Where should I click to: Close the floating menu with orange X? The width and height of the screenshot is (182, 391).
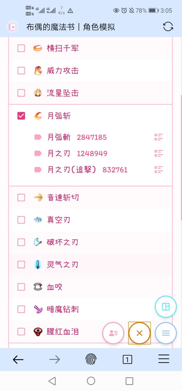click(140, 333)
